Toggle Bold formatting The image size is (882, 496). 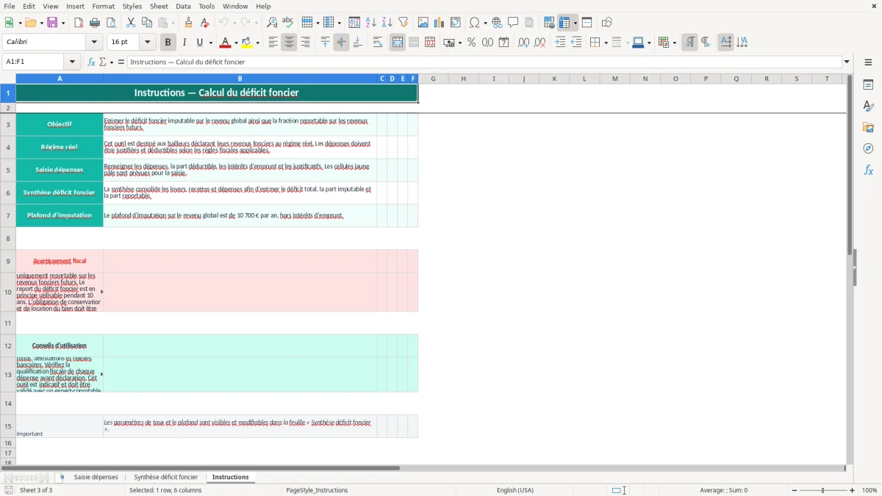168,43
